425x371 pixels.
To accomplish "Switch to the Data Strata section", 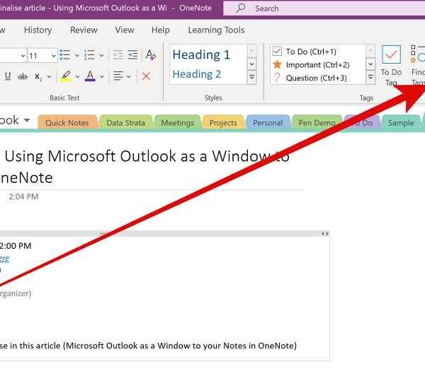I will tap(126, 122).
